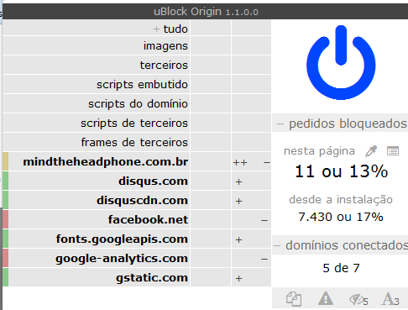Set global rule for frames de terceiros
Screen dimensions: 408x310
[x=211, y=142]
